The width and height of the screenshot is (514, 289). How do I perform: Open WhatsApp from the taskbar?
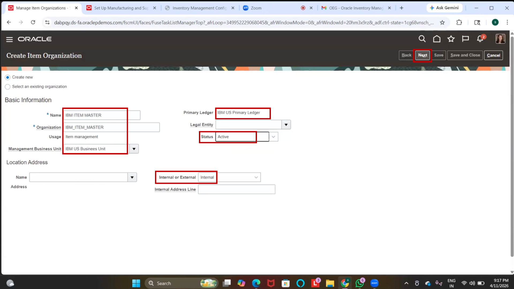pos(360,283)
